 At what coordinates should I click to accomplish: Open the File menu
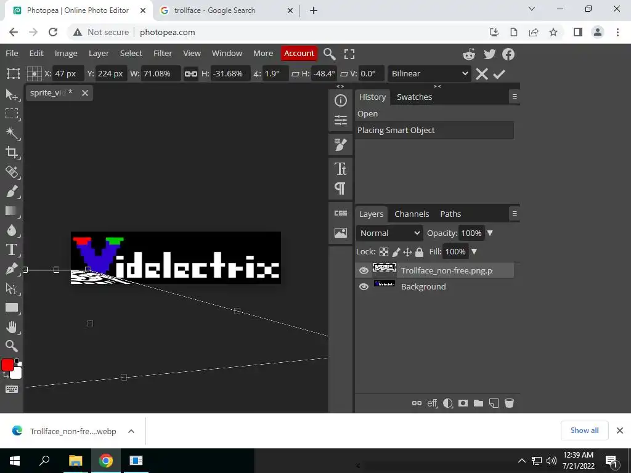pos(12,53)
